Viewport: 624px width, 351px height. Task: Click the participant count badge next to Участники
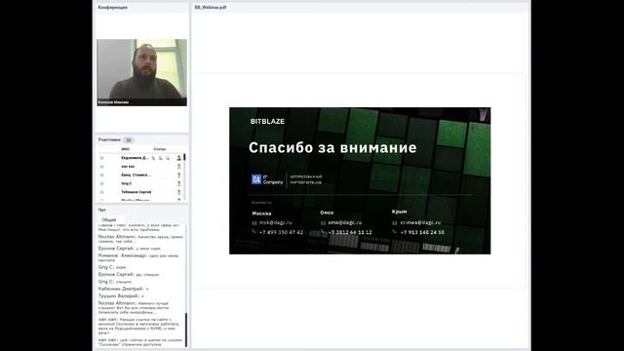pyautogui.click(x=128, y=140)
